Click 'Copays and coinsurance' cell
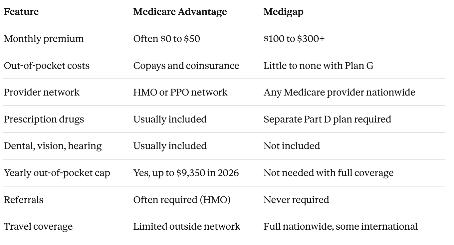454x245 pixels. (x=186, y=66)
